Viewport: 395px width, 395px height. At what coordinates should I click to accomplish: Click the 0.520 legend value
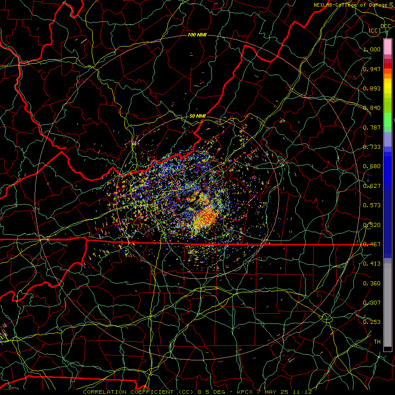[372, 225]
